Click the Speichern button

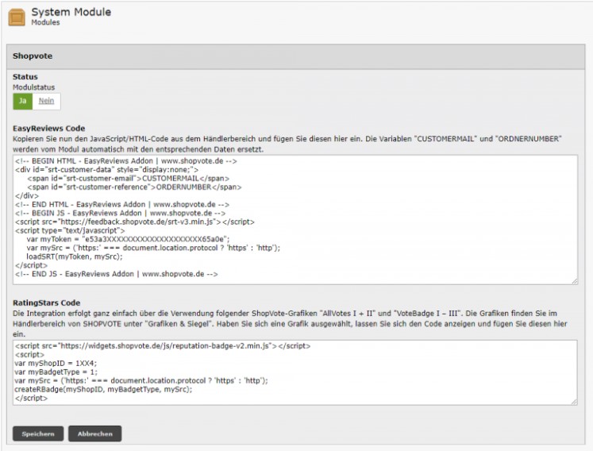coord(38,434)
